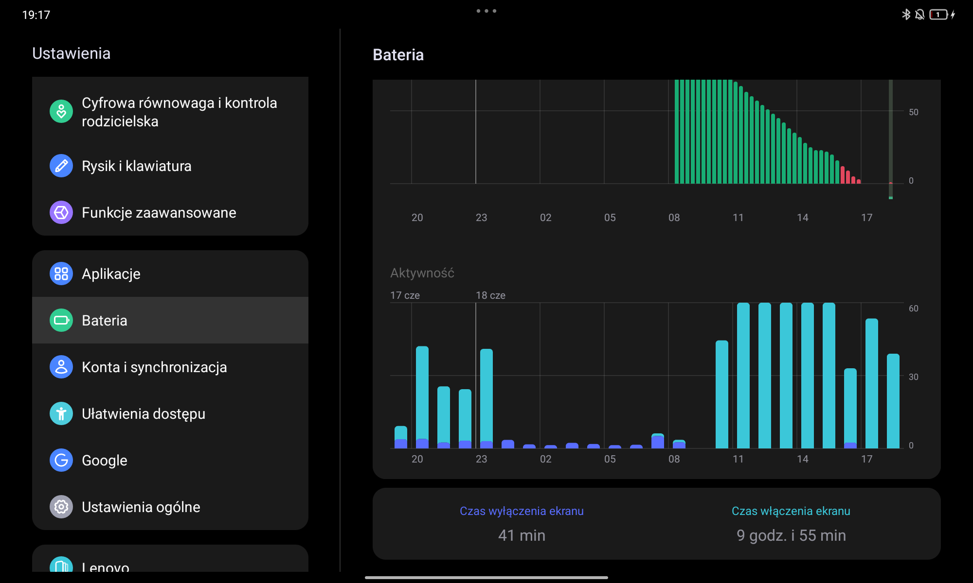973x583 pixels.
Task: Open Google settings entry
Action: pyautogui.click(x=170, y=460)
